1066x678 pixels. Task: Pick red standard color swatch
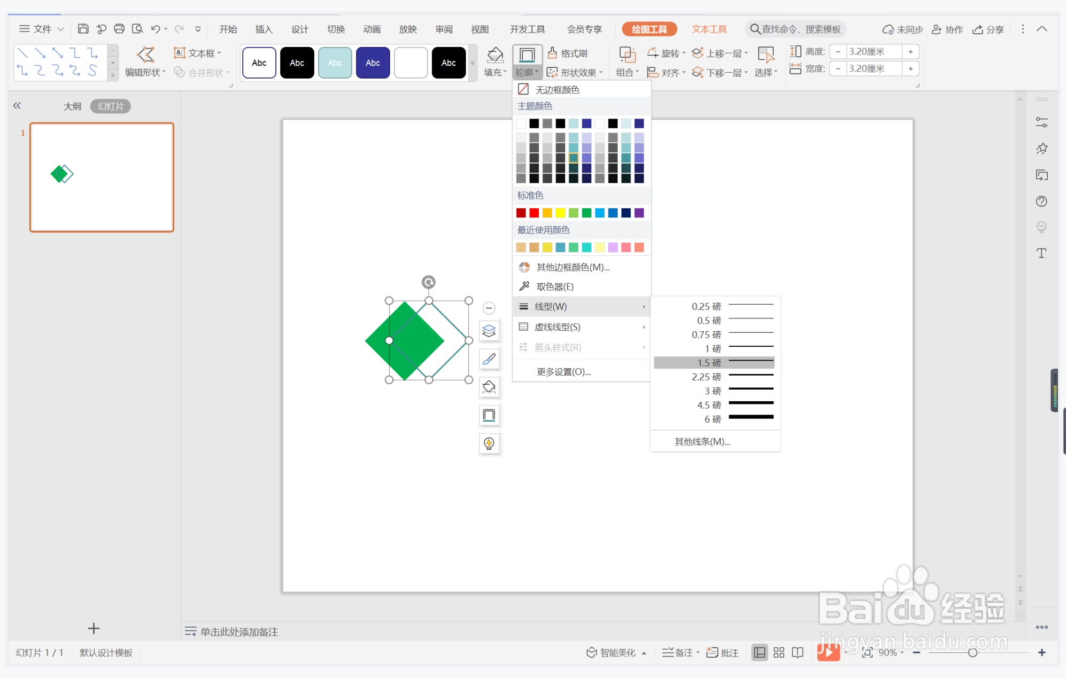click(x=534, y=213)
